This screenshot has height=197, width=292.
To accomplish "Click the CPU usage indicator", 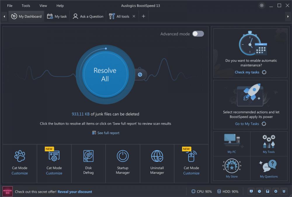I will (x=201, y=191).
